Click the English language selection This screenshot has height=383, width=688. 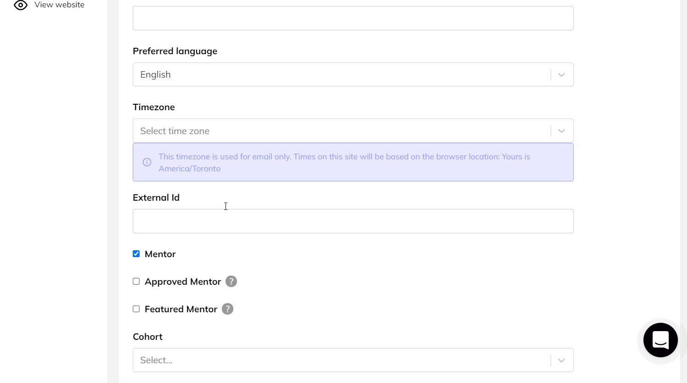click(156, 75)
